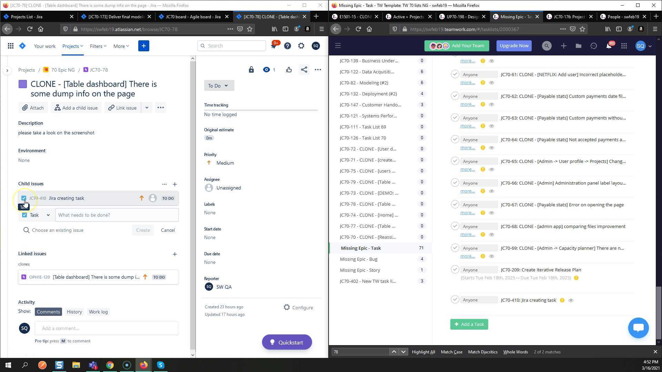Mark JC70-410 Jira creating task complete
The width and height of the screenshot is (662, 372).
click(x=455, y=300)
